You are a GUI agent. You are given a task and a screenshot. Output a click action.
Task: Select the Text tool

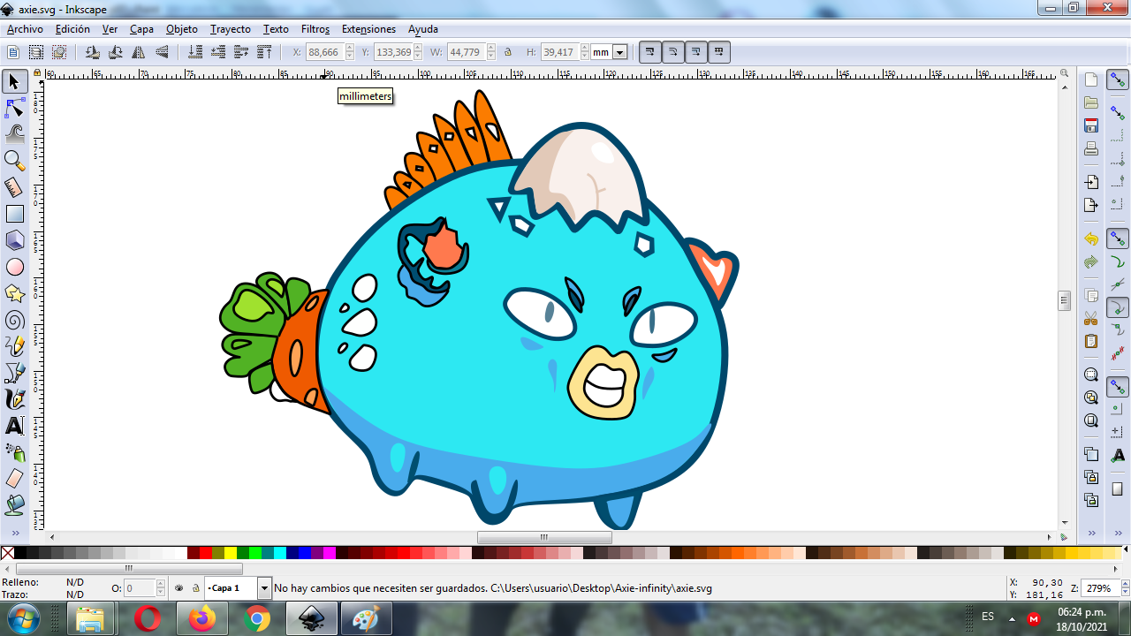click(14, 426)
